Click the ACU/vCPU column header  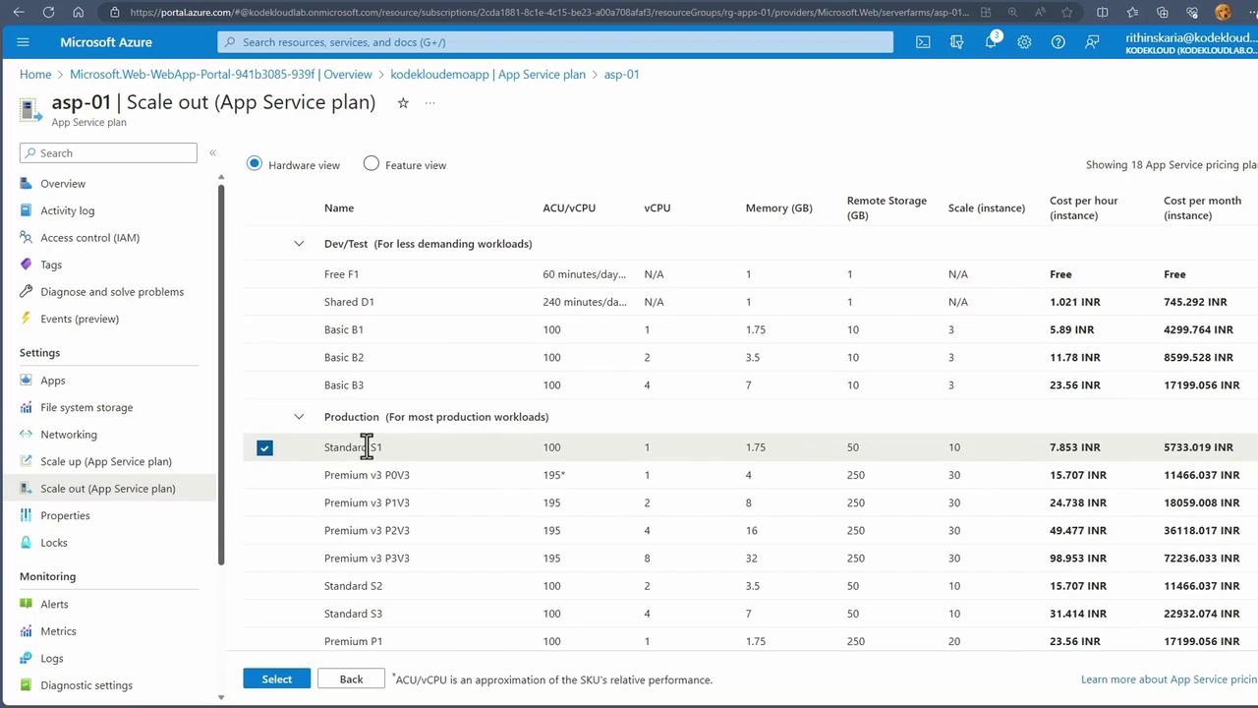tap(569, 208)
